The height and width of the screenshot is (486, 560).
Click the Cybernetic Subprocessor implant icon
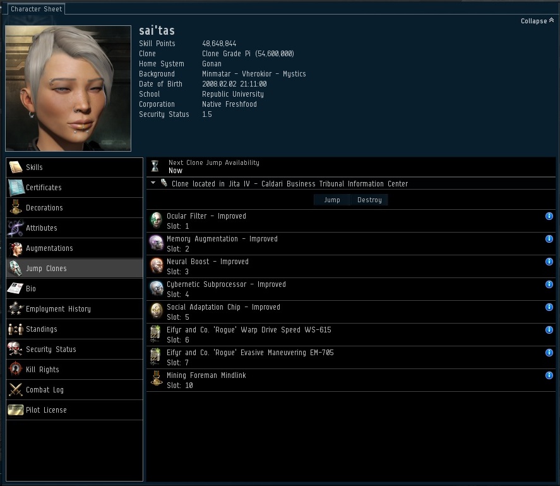(x=157, y=289)
